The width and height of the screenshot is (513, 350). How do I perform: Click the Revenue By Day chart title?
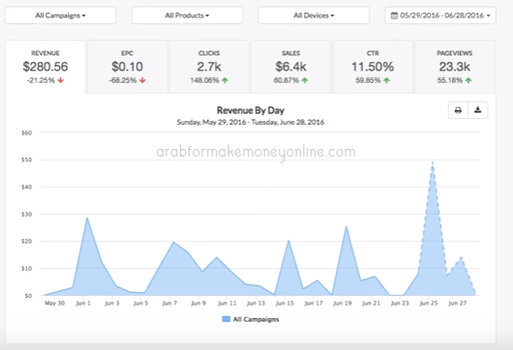click(251, 110)
